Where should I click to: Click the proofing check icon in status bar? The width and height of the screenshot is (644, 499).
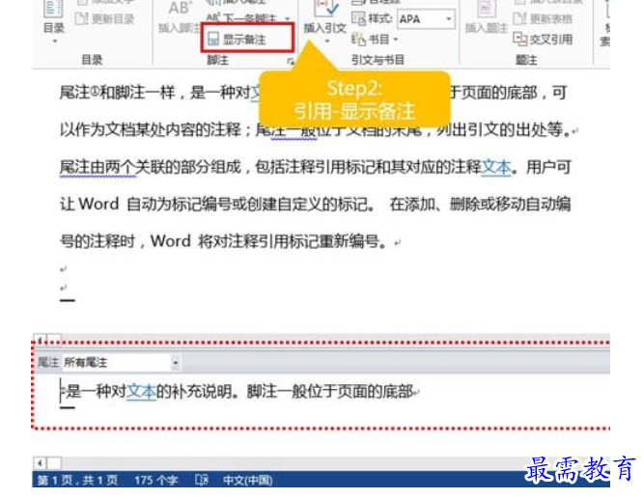click(x=202, y=480)
